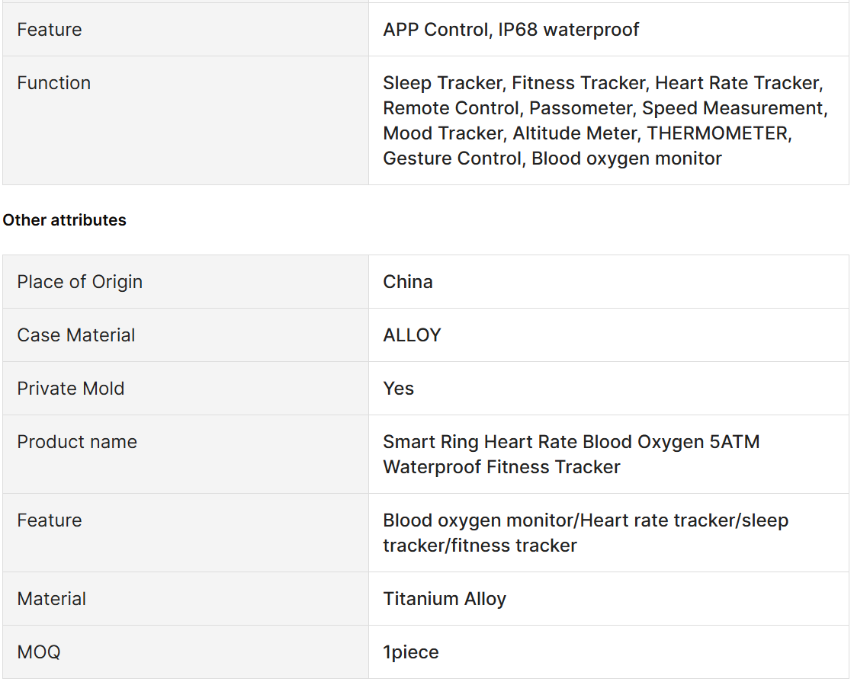Select the 'Function' label cell

coord(186,120)
